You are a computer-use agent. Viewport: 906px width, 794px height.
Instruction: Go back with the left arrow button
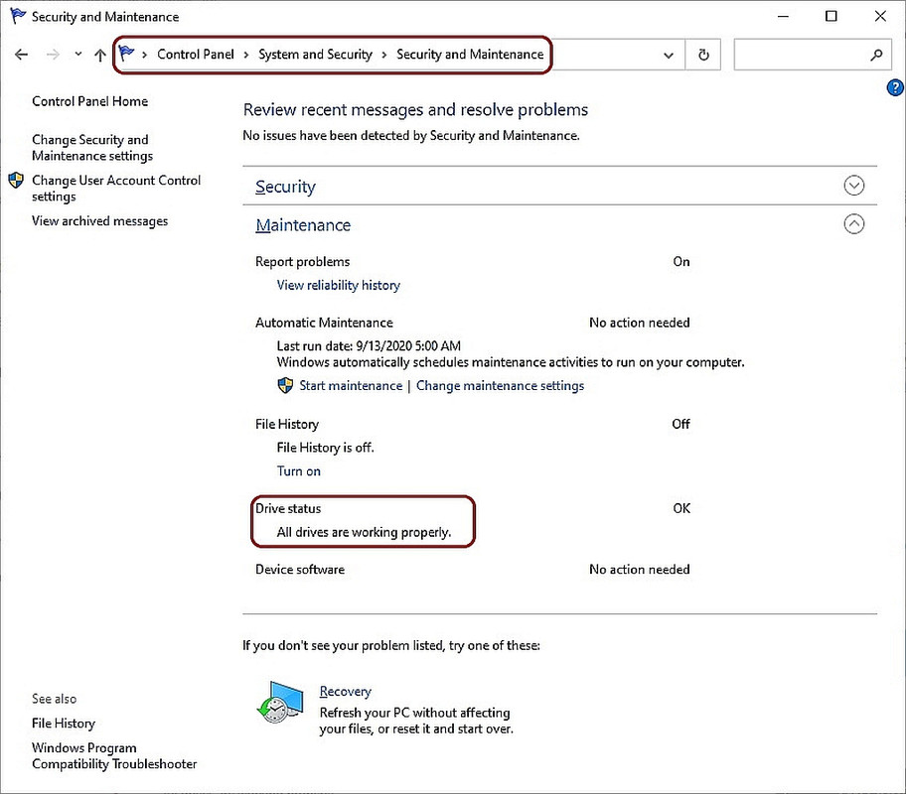point(22,55)
